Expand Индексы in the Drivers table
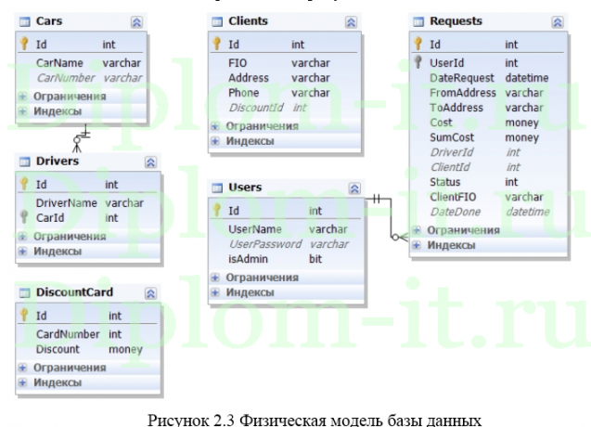The height and width of the screenshot is (427, 591). pos(22,252)
